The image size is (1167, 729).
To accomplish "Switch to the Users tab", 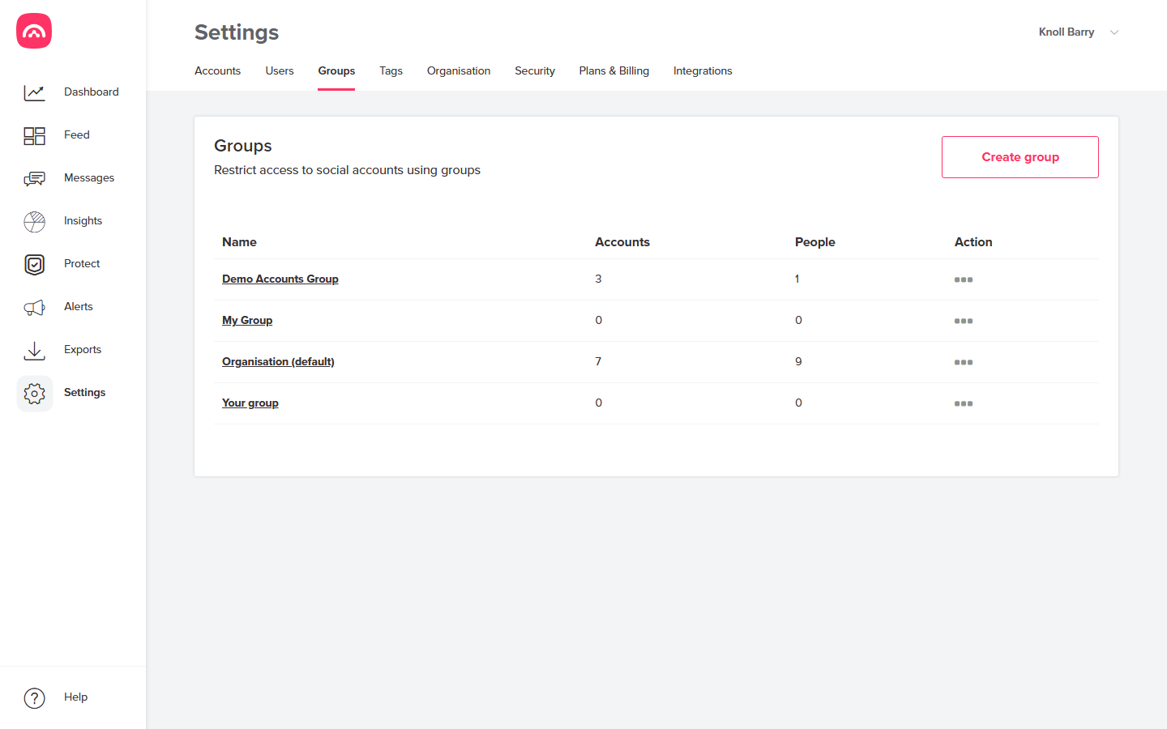I will (x=280, y=70).
